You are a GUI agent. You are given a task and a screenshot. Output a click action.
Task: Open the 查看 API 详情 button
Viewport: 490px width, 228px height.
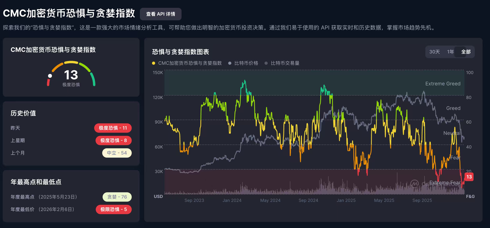(x=161, y=14)
